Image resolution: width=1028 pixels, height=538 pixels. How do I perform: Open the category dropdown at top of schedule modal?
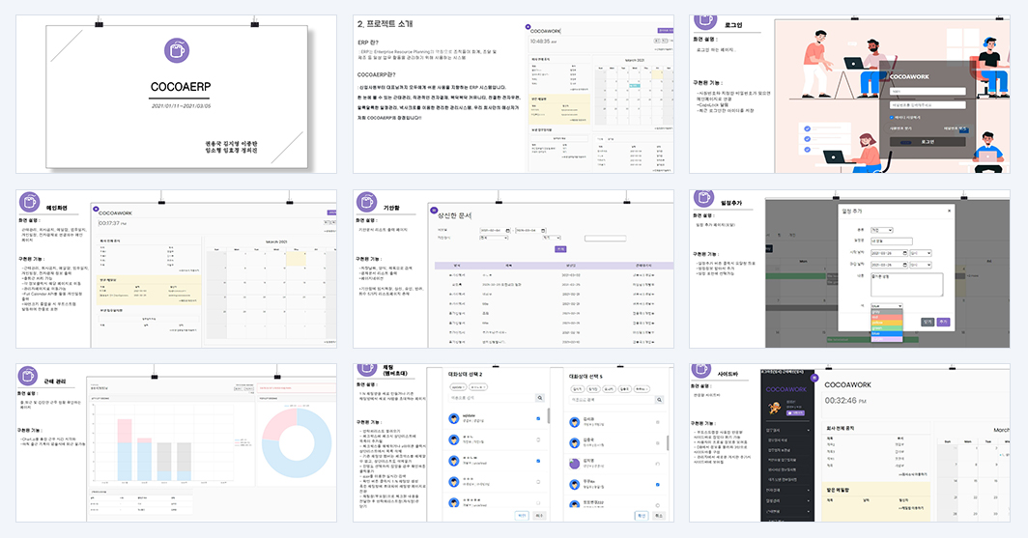pos(881,230)
